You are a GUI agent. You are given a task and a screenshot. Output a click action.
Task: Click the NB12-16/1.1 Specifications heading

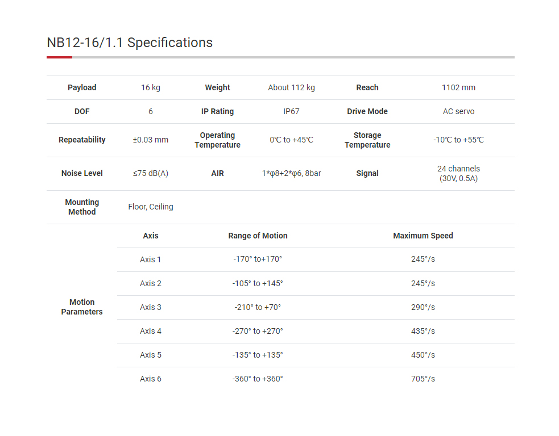130,43
